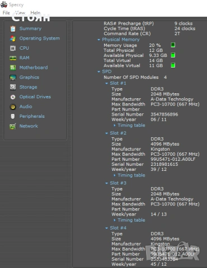Image resolution: width=207 pixels, height=268 pixels.
Task: Click Slot #2 week/year 39 / 12
Action: 159,169
